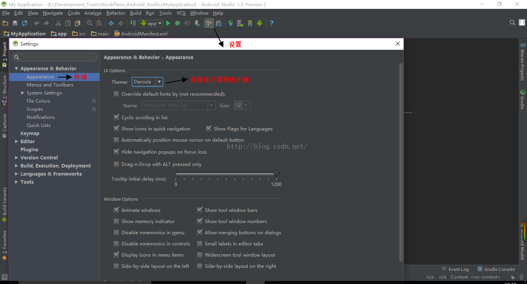
Task: Open the Analyze menu
Action: tap(93, 13)
